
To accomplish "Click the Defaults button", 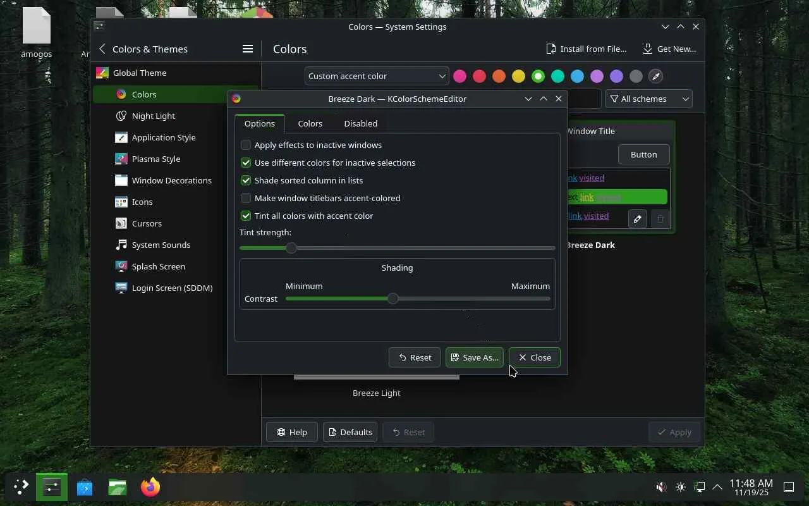I will [x=350, y=432].
